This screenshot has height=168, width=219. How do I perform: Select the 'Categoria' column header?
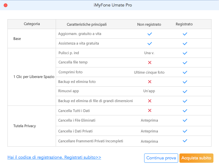click(x=32, y=24)
